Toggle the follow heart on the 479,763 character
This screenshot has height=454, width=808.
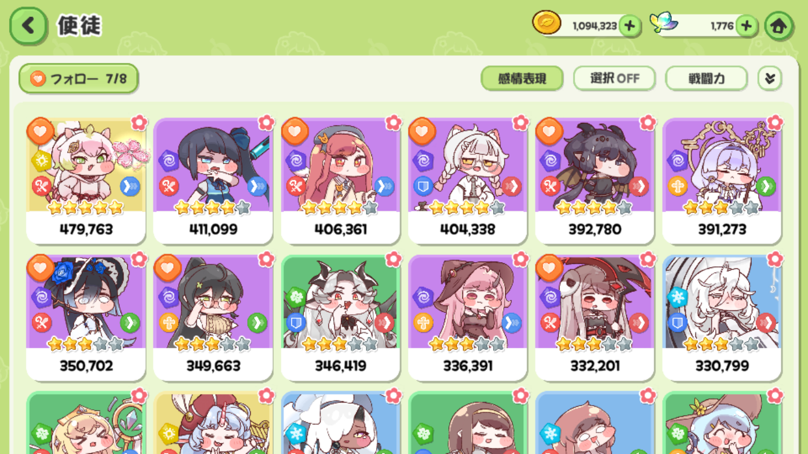[41, 131]
